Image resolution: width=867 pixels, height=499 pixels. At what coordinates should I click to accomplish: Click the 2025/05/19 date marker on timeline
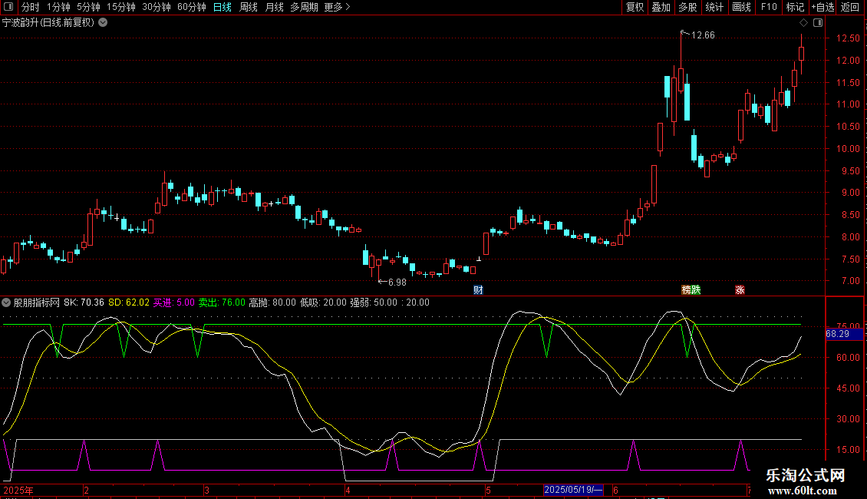[x=573, y=490]
